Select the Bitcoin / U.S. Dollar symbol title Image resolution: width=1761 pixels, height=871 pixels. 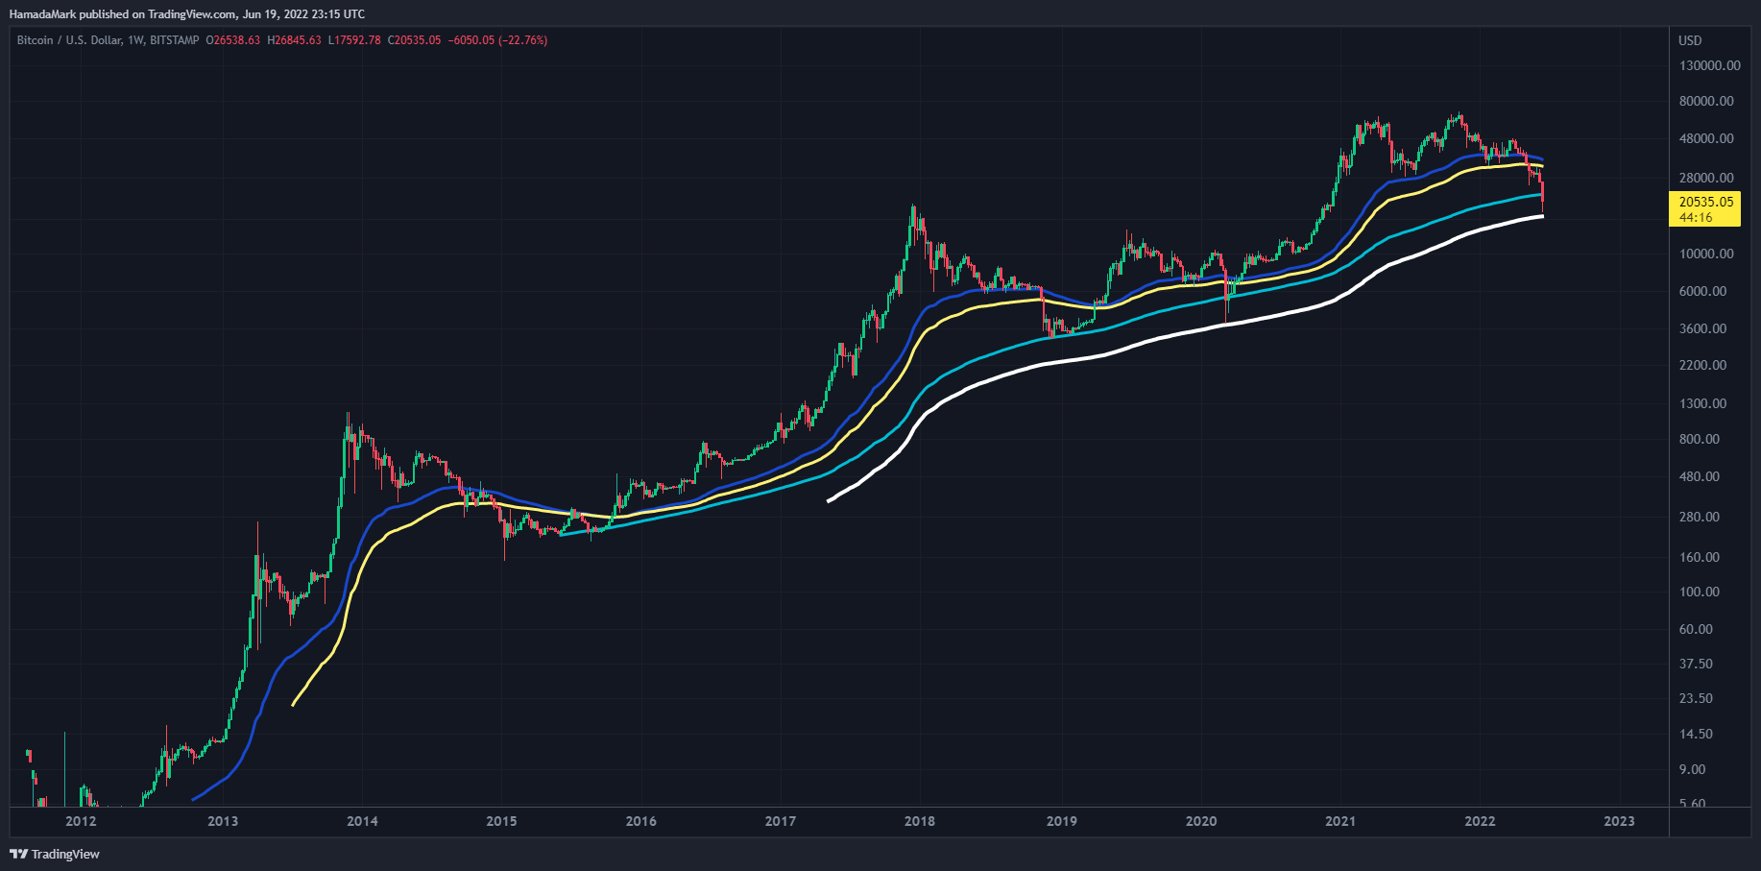pyautogui.click(x=69, y=40)
